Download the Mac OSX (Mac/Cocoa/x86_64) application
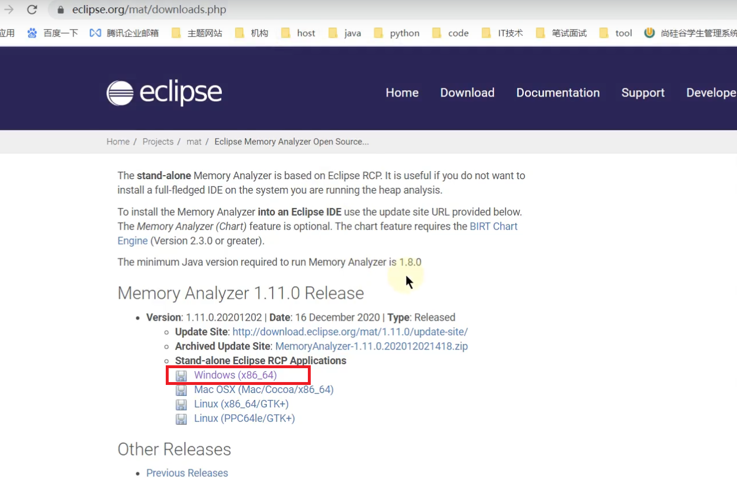This screenshot has width=737, height=478. point(263,390)
